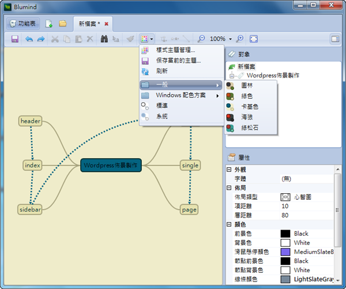This screenshot has width=346, height=289.
Task: Click the theme palette toolbar icon
Action: pos(145,39)
